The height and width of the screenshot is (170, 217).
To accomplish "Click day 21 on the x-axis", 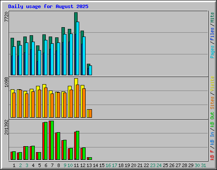I will [140, 165].
